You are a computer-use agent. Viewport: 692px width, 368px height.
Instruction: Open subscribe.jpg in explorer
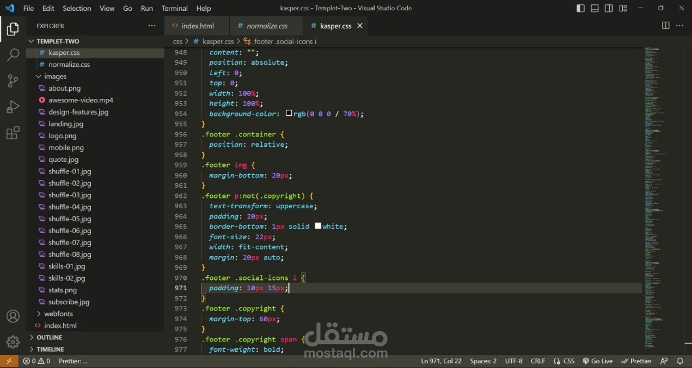click(95, 302)
